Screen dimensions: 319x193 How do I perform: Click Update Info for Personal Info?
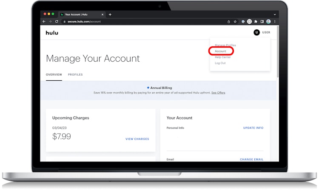253,128
